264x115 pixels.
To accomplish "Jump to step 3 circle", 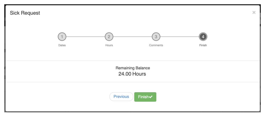I will [156, 37].
